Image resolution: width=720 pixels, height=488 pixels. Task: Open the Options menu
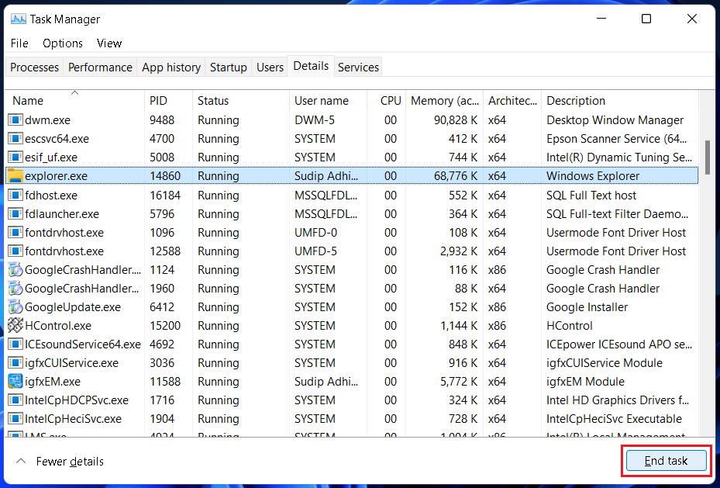[x=63, y=43]
